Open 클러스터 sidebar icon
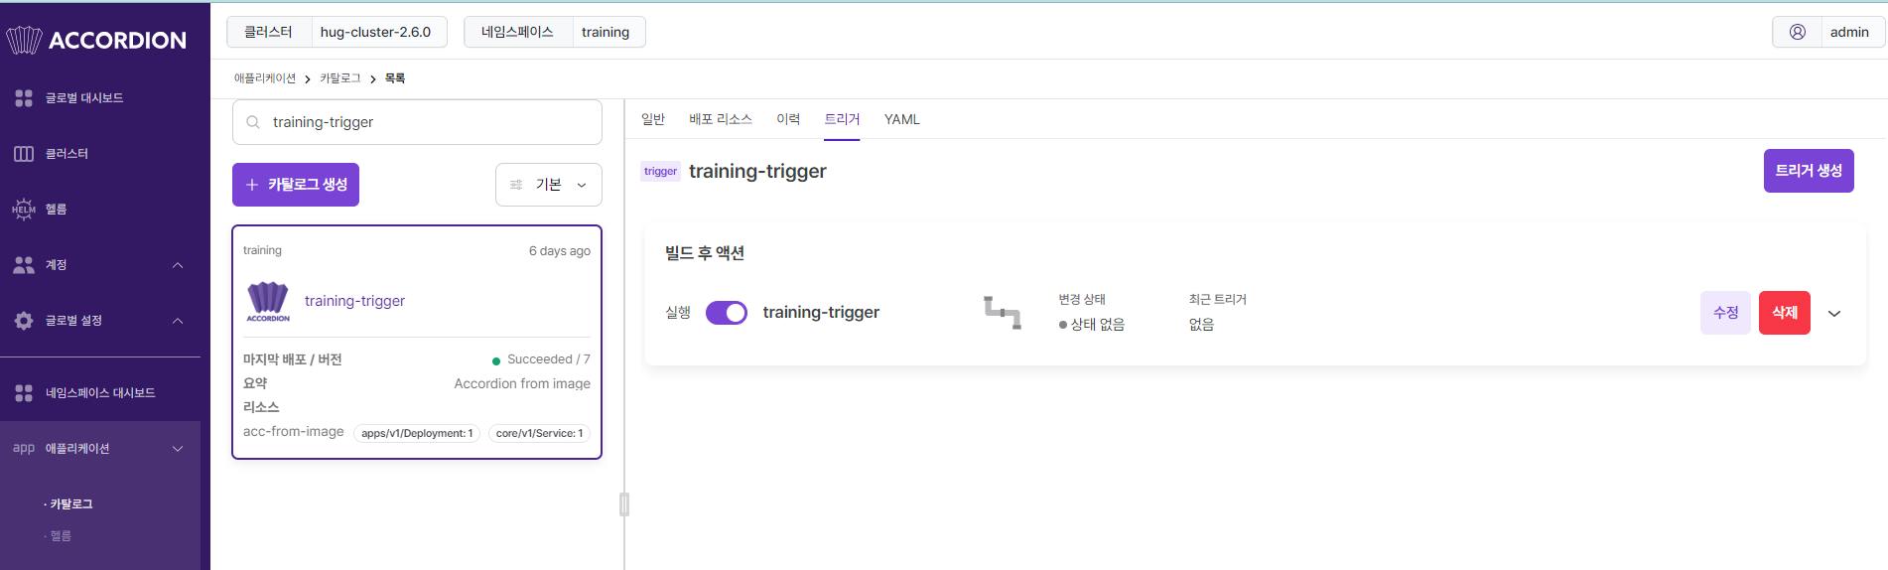1888x570 pixels. (x=24, y=154)
